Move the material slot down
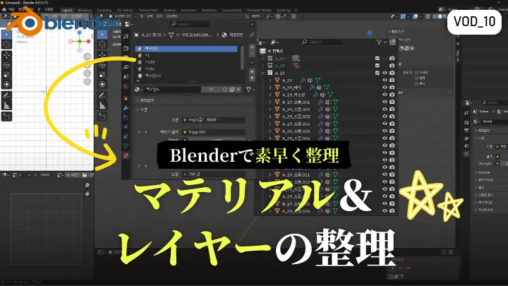 pyautogui.click(x=252, y=78)
